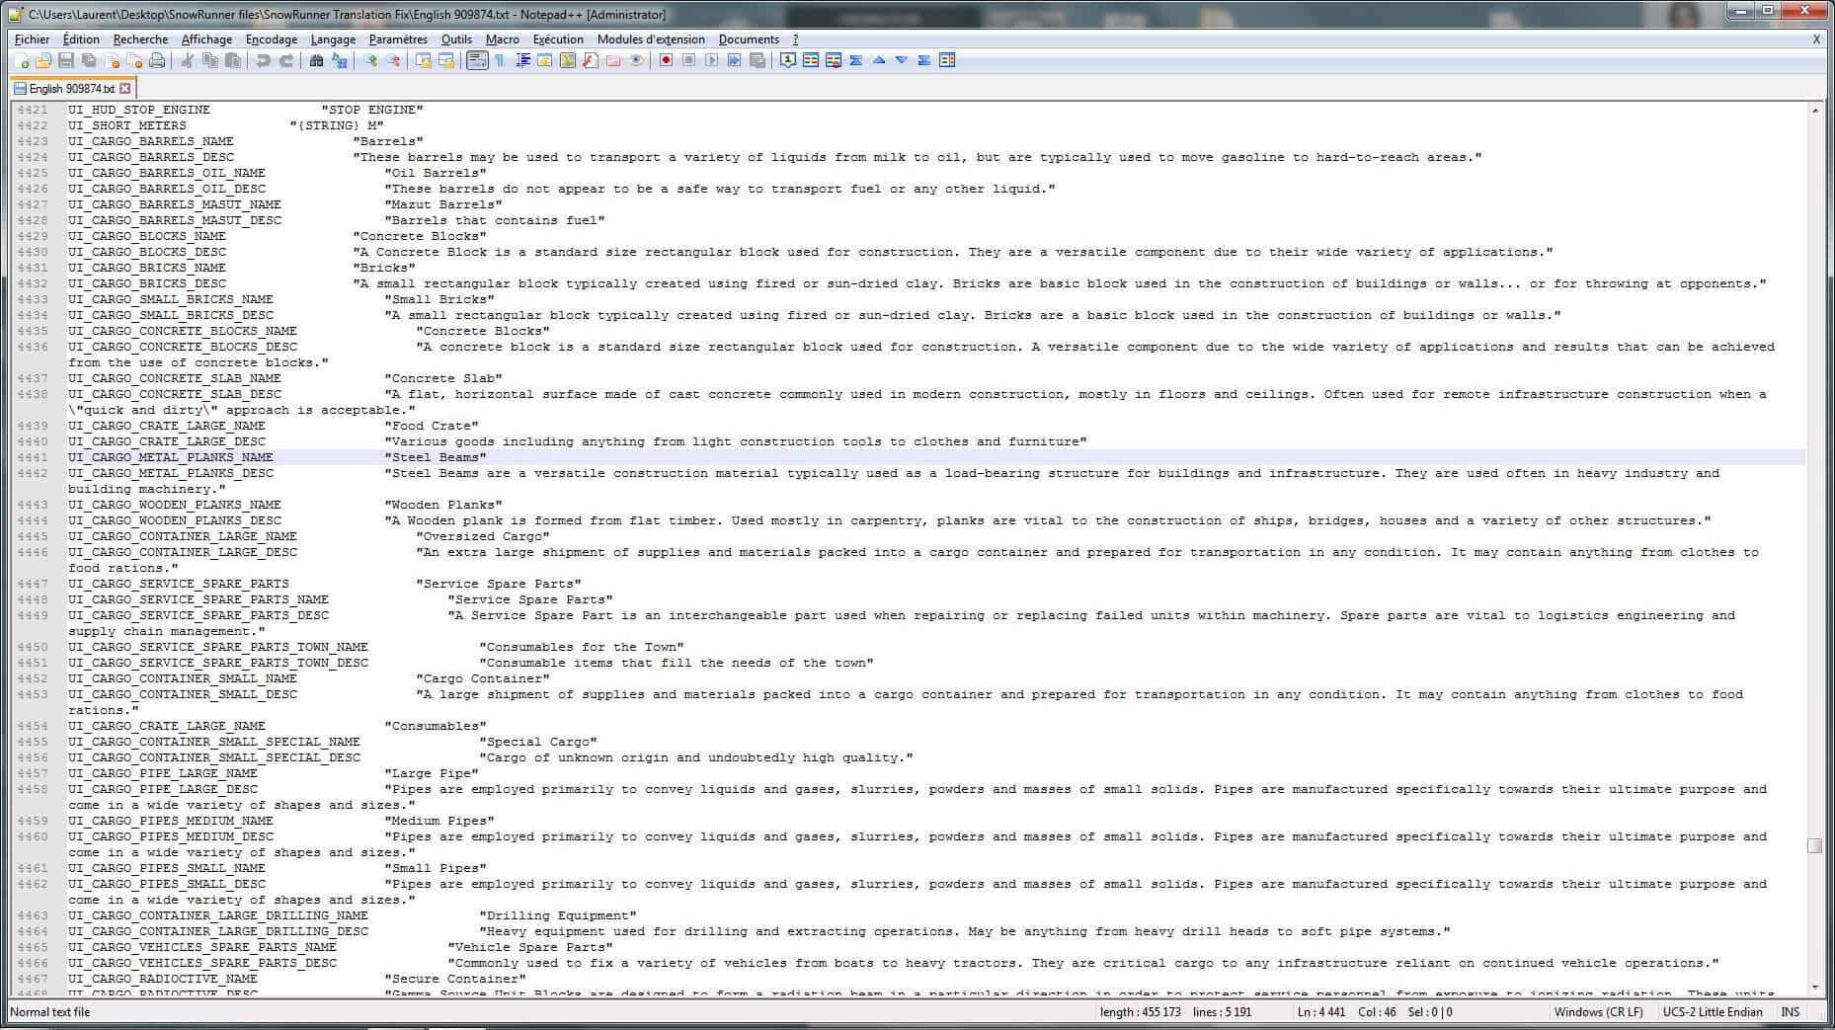This screenshot has height=1030, width=1835.
Task: Open the Fichier menu
Action: coord(32,40)
